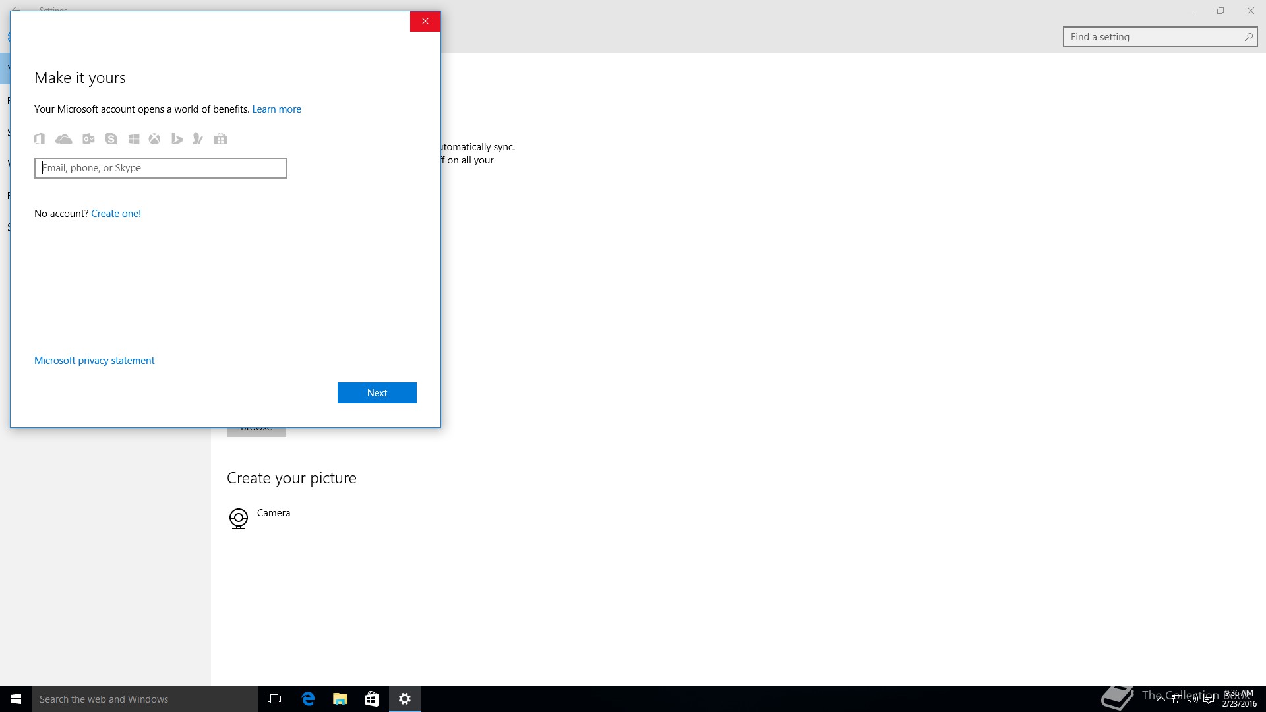Click the Xbox icon
The height and width of the screenshot is (712, 1266).
coord(154,138)
